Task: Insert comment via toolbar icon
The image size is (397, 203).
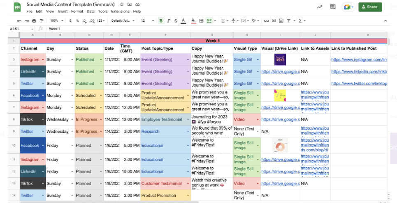Action: point(274,21)
